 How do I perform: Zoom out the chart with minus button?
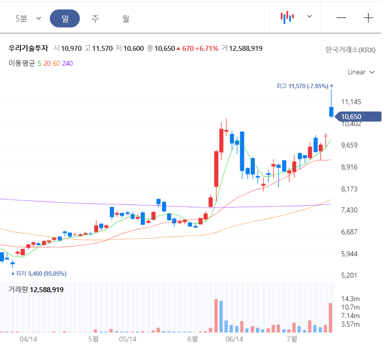341,18
